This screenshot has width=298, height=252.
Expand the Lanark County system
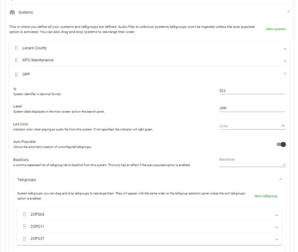point(285,49)
